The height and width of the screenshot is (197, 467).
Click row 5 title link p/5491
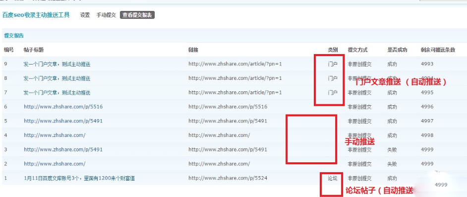click(x=63, y=121)
